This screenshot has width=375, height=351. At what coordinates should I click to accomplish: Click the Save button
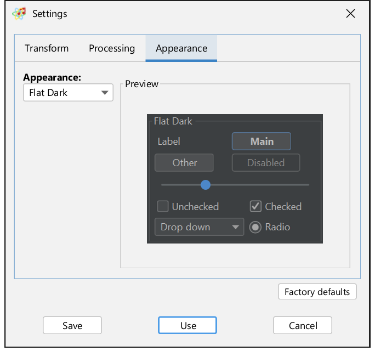pyautogui.click(x=72, y=325)
